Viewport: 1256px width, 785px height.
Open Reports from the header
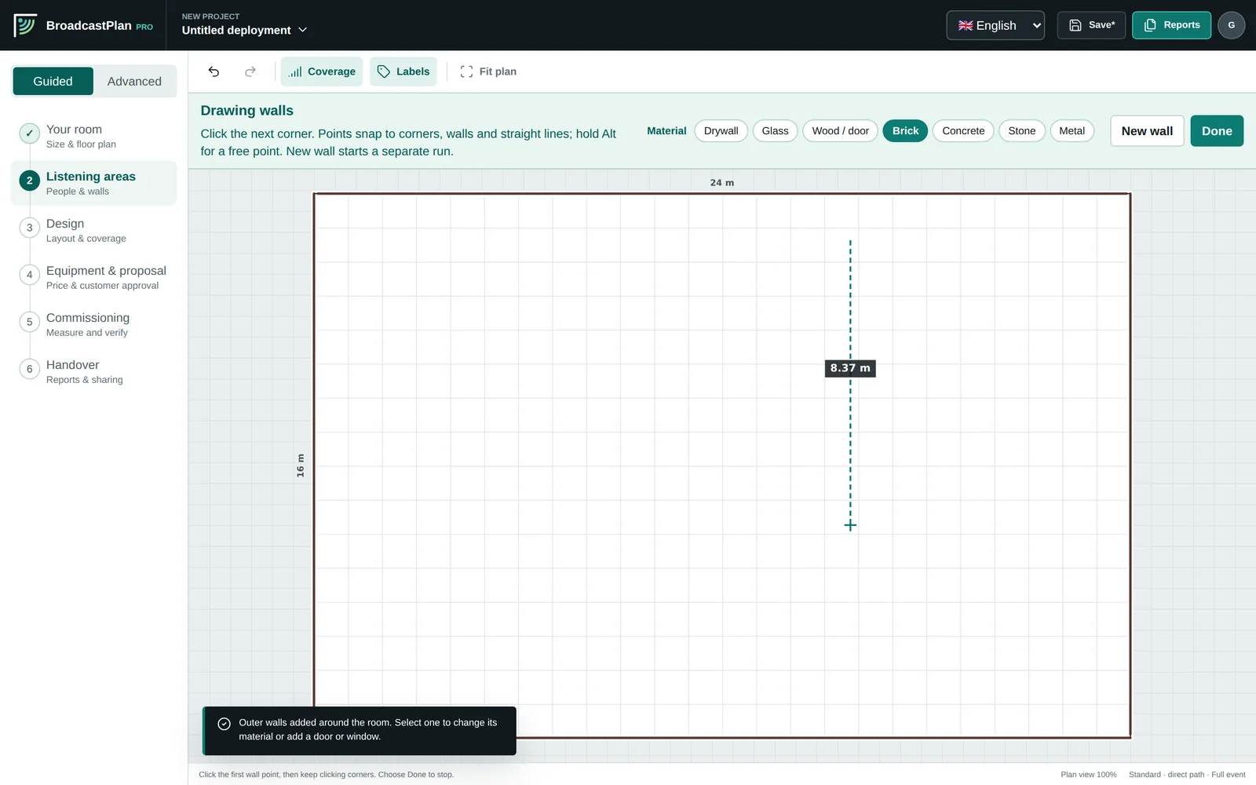tap(1171, 25)
